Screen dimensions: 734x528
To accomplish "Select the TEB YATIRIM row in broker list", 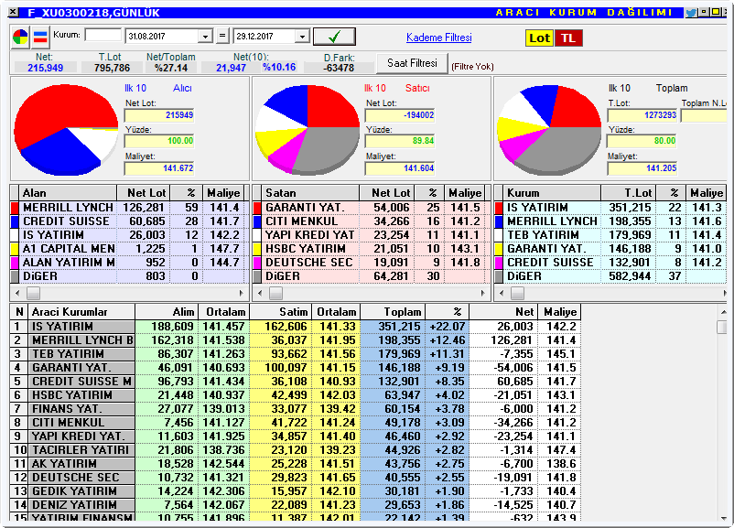I will tap(295, 354).
